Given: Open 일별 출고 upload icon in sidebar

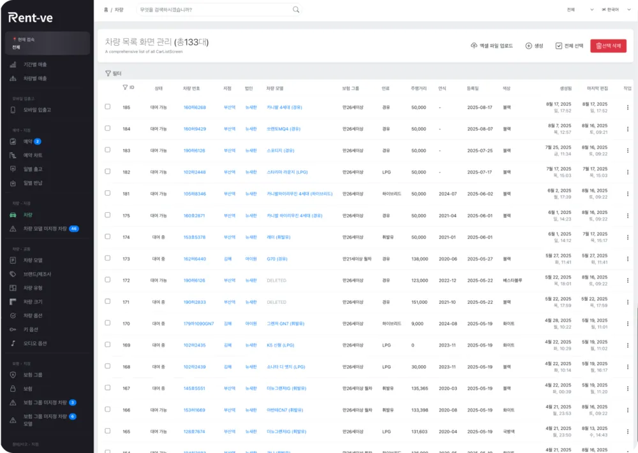Looking at the screenshot, I should coord(13,169).
